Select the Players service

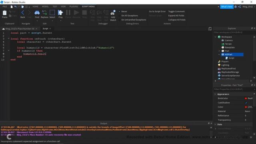point(225,62)
